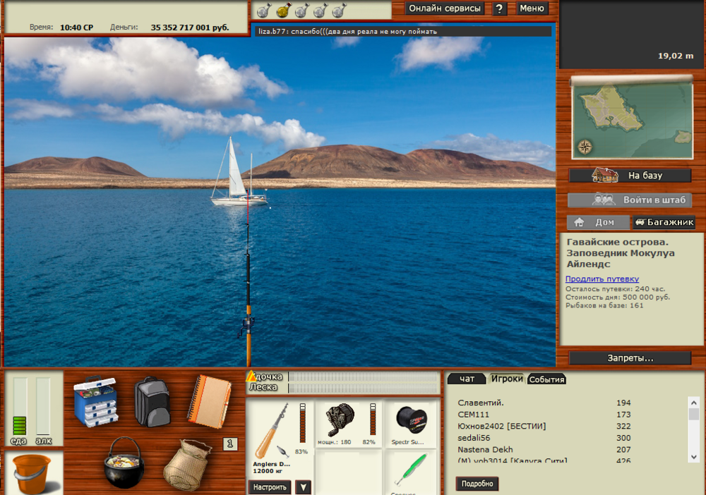Screen dimensions: 706x495
Task: Expand the tackle dropdown arrow beside Настроить
Action: (x=303, y=487)
